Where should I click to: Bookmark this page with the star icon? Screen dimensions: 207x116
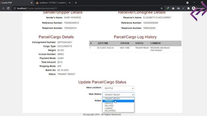point(162,8)
